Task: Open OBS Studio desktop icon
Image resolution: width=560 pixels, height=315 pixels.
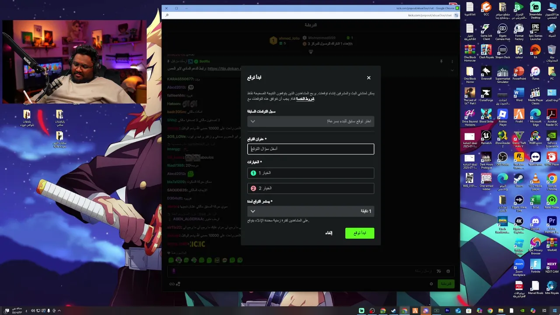Action: coord(503,159)
